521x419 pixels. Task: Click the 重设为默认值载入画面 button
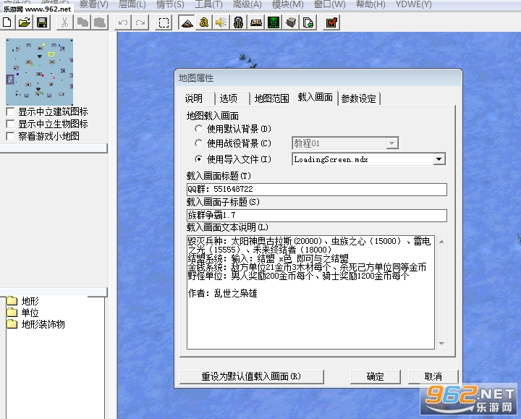(x=252, y=376)
